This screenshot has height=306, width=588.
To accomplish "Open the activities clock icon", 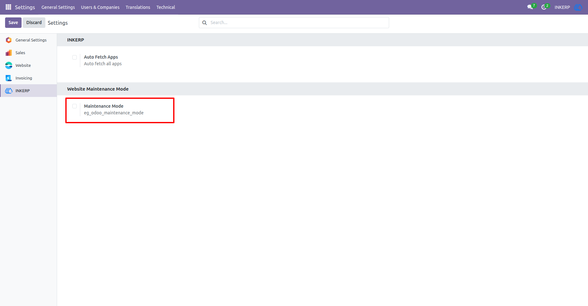I will coord(544,7).
